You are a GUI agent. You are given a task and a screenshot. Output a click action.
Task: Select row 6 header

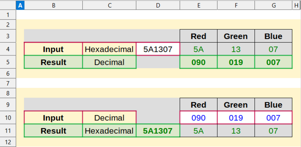coord(8,73)
